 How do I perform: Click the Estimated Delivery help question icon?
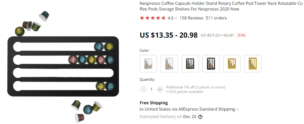[200, 117]
